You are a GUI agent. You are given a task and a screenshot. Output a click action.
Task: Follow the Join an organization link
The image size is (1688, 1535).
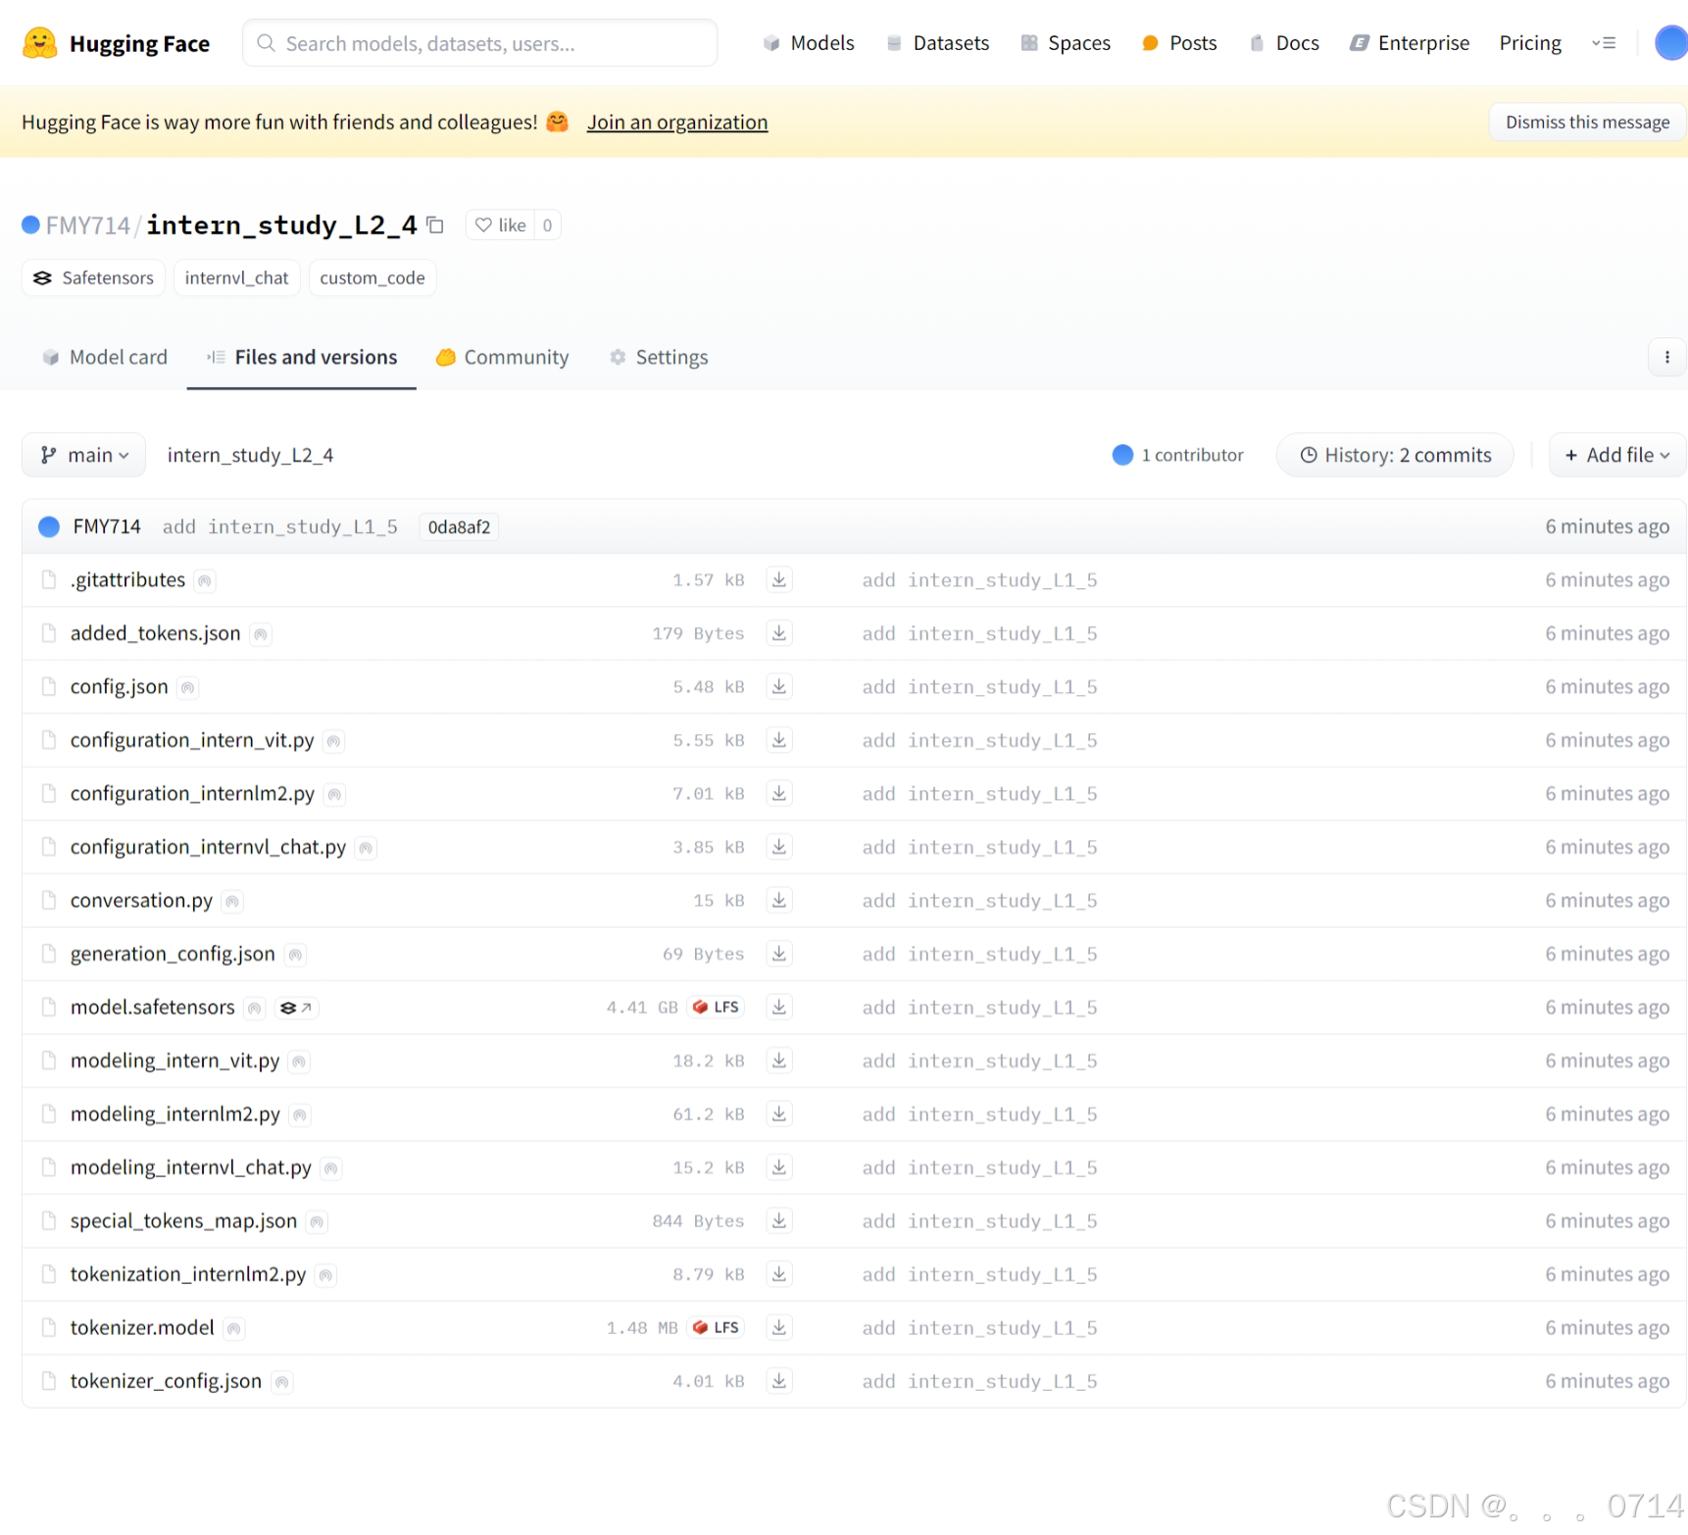[x=677, y=123]
